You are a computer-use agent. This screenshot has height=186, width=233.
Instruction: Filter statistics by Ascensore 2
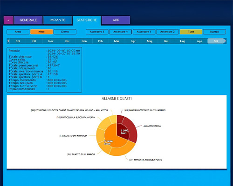pos(167,32)
